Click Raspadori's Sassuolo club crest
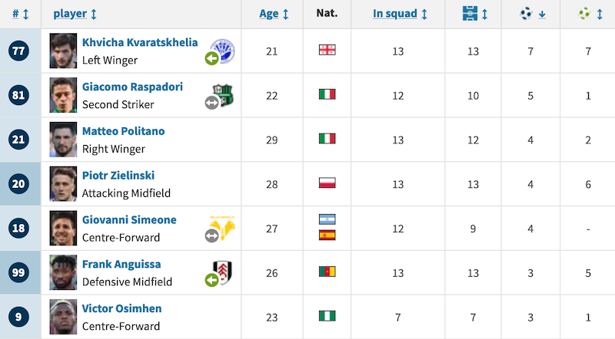The width and height of the screenshot is (615, 339). pyautogui.click(x=224, y=94)
